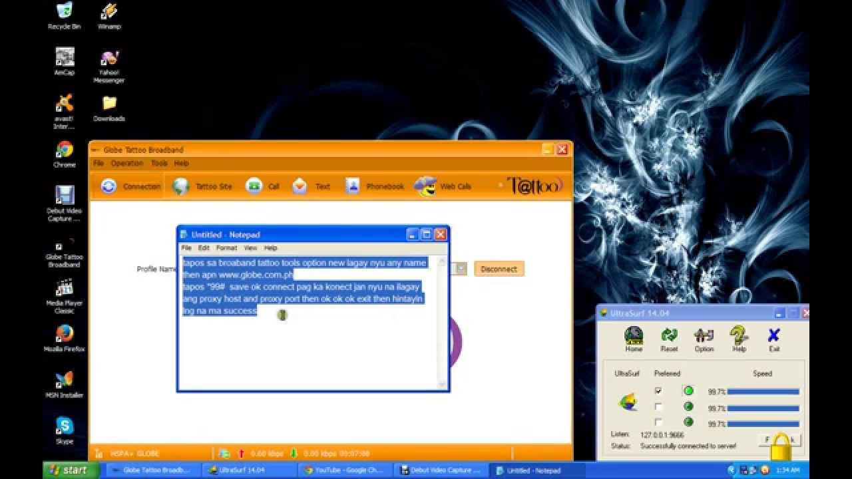852x479 pixels.
Task: Open the Help menu in Notepad
Action: (270, 248)
